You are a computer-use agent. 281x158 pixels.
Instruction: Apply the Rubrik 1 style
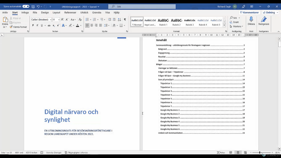pyautogui.click(x=163, y=22)
